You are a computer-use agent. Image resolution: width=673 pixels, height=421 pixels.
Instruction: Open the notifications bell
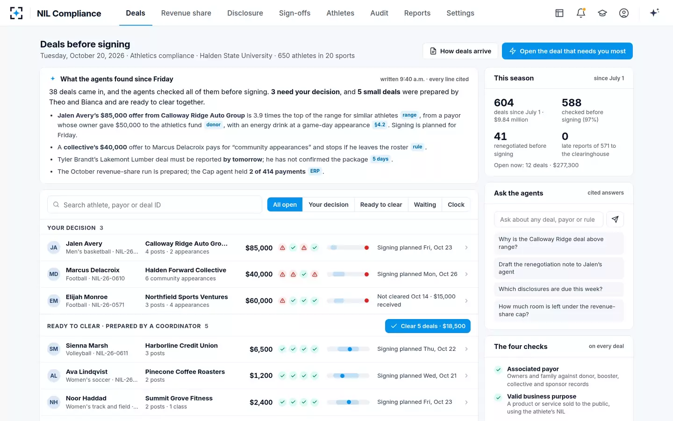tap(581, 13)
